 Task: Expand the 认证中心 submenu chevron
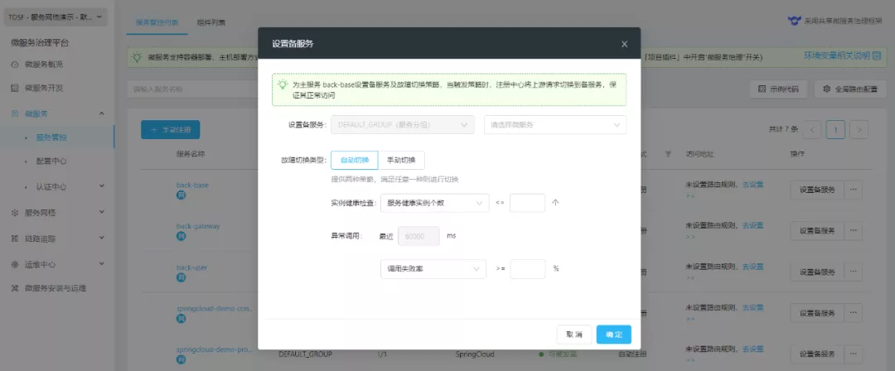coord(102,186)
